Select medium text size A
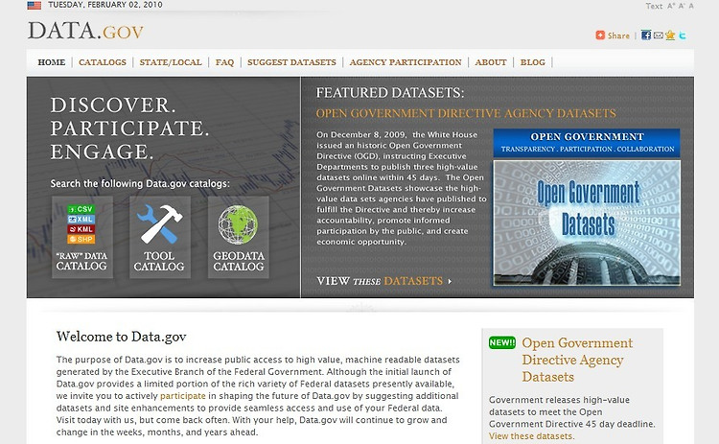 682,6
